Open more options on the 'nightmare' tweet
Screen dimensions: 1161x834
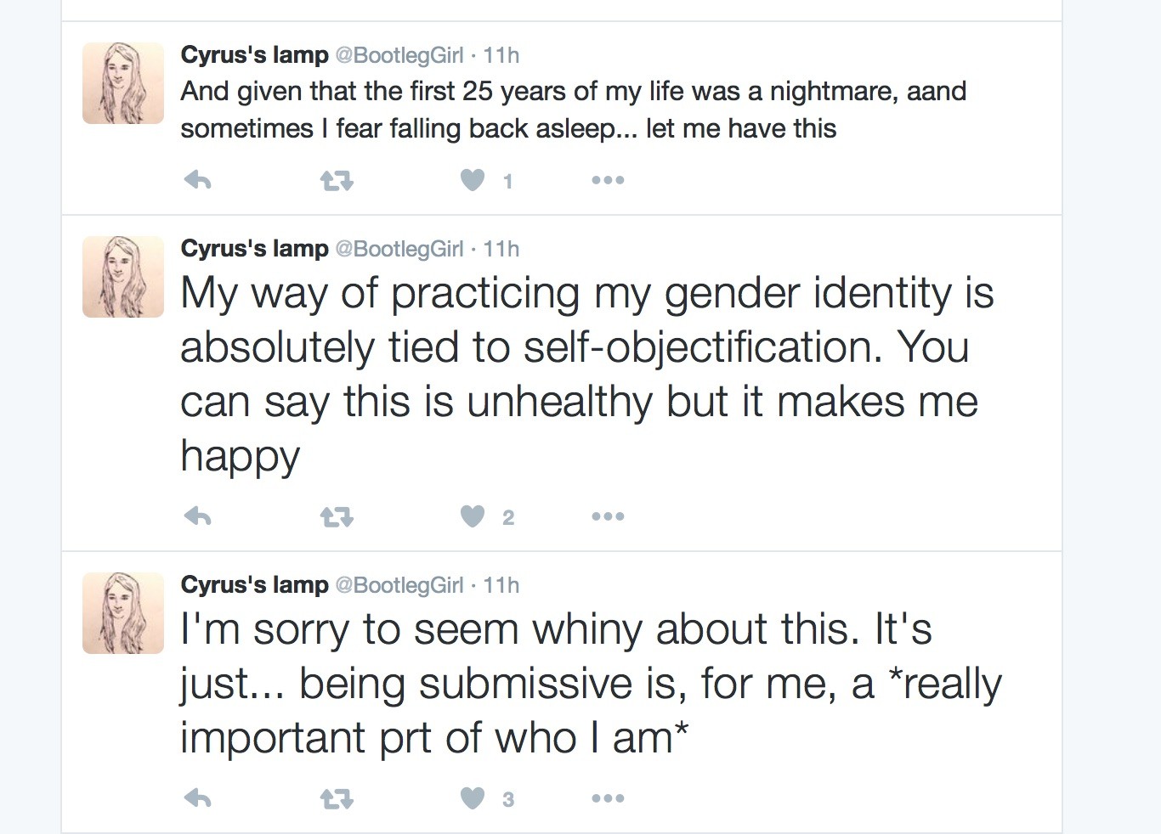[x=609, y=180]
